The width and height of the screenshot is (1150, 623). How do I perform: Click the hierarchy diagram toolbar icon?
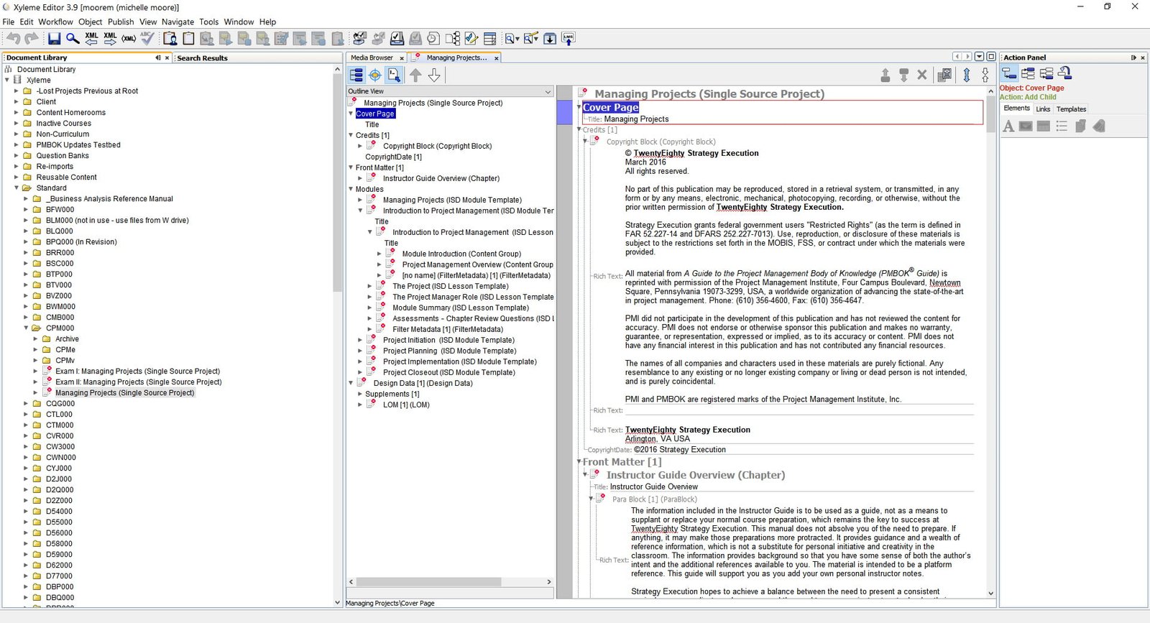pos(453,39)
